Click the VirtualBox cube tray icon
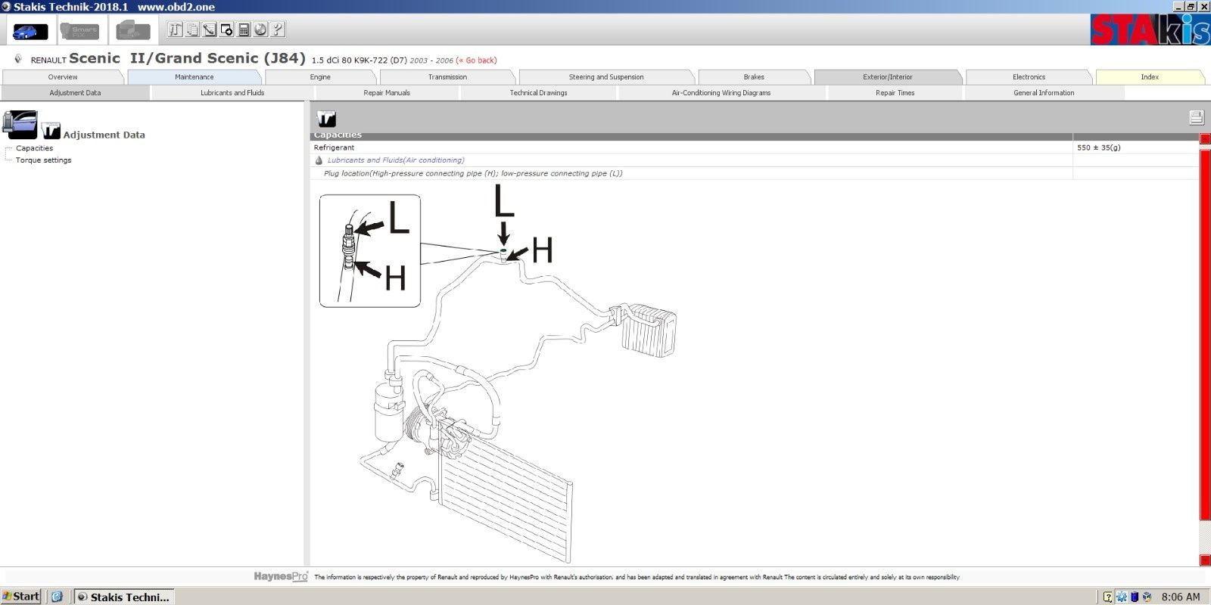Image resolution: width=1211 pixels, height=605 pixels. coord(1146,597)
